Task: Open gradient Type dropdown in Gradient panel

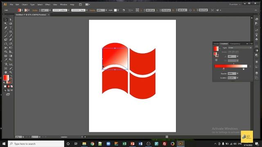Action: tap(240, 48)
